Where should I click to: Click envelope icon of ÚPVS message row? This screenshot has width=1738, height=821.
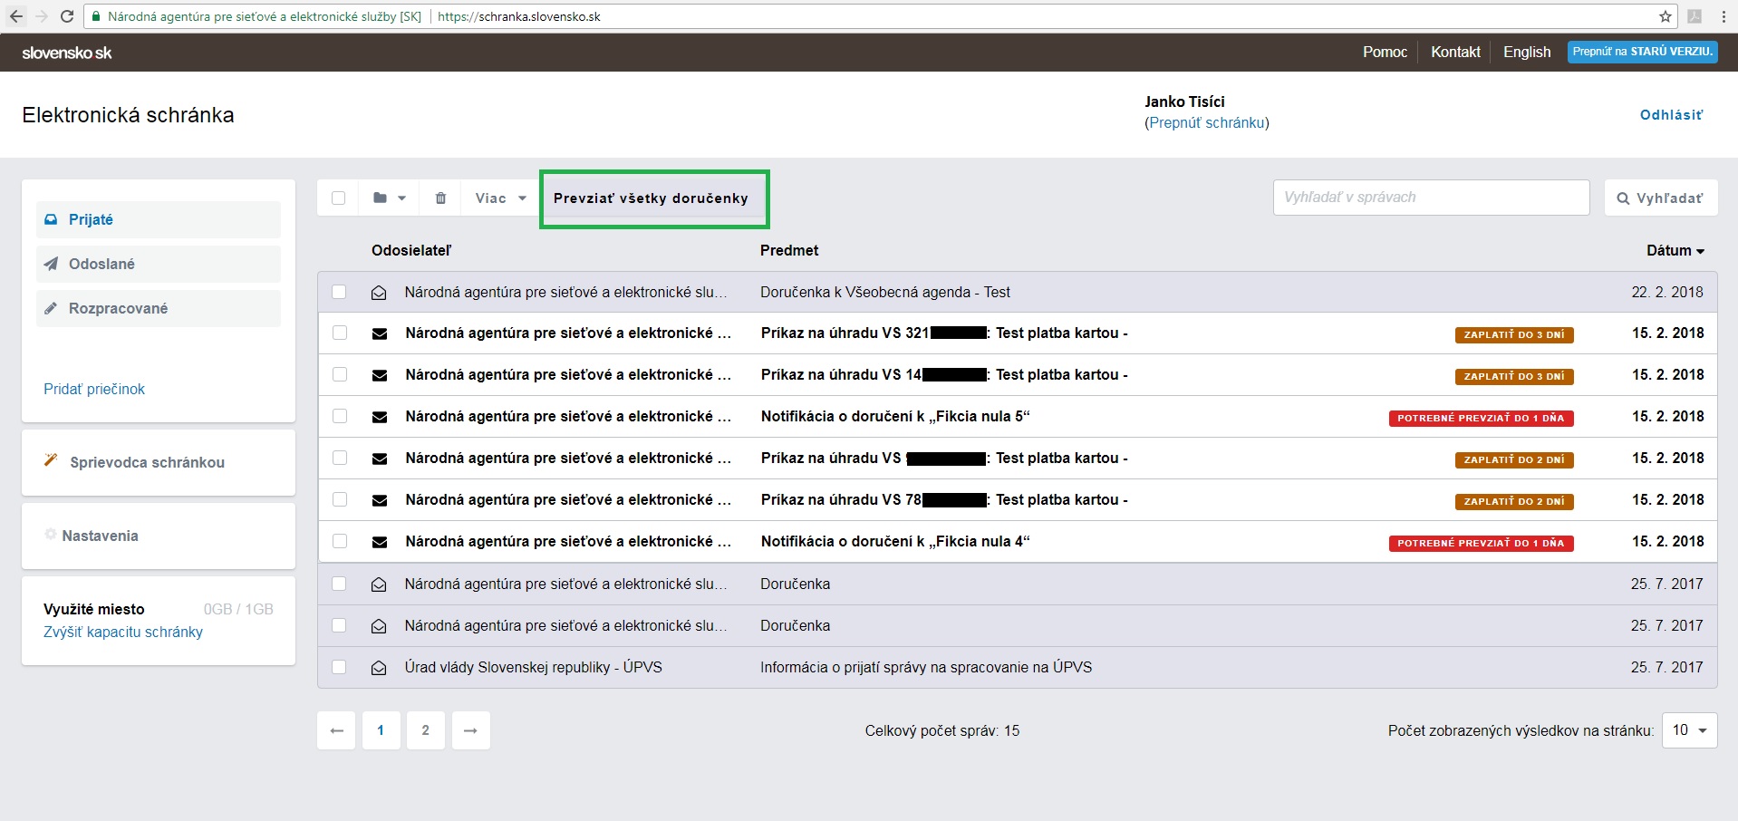tap(379, 668)
